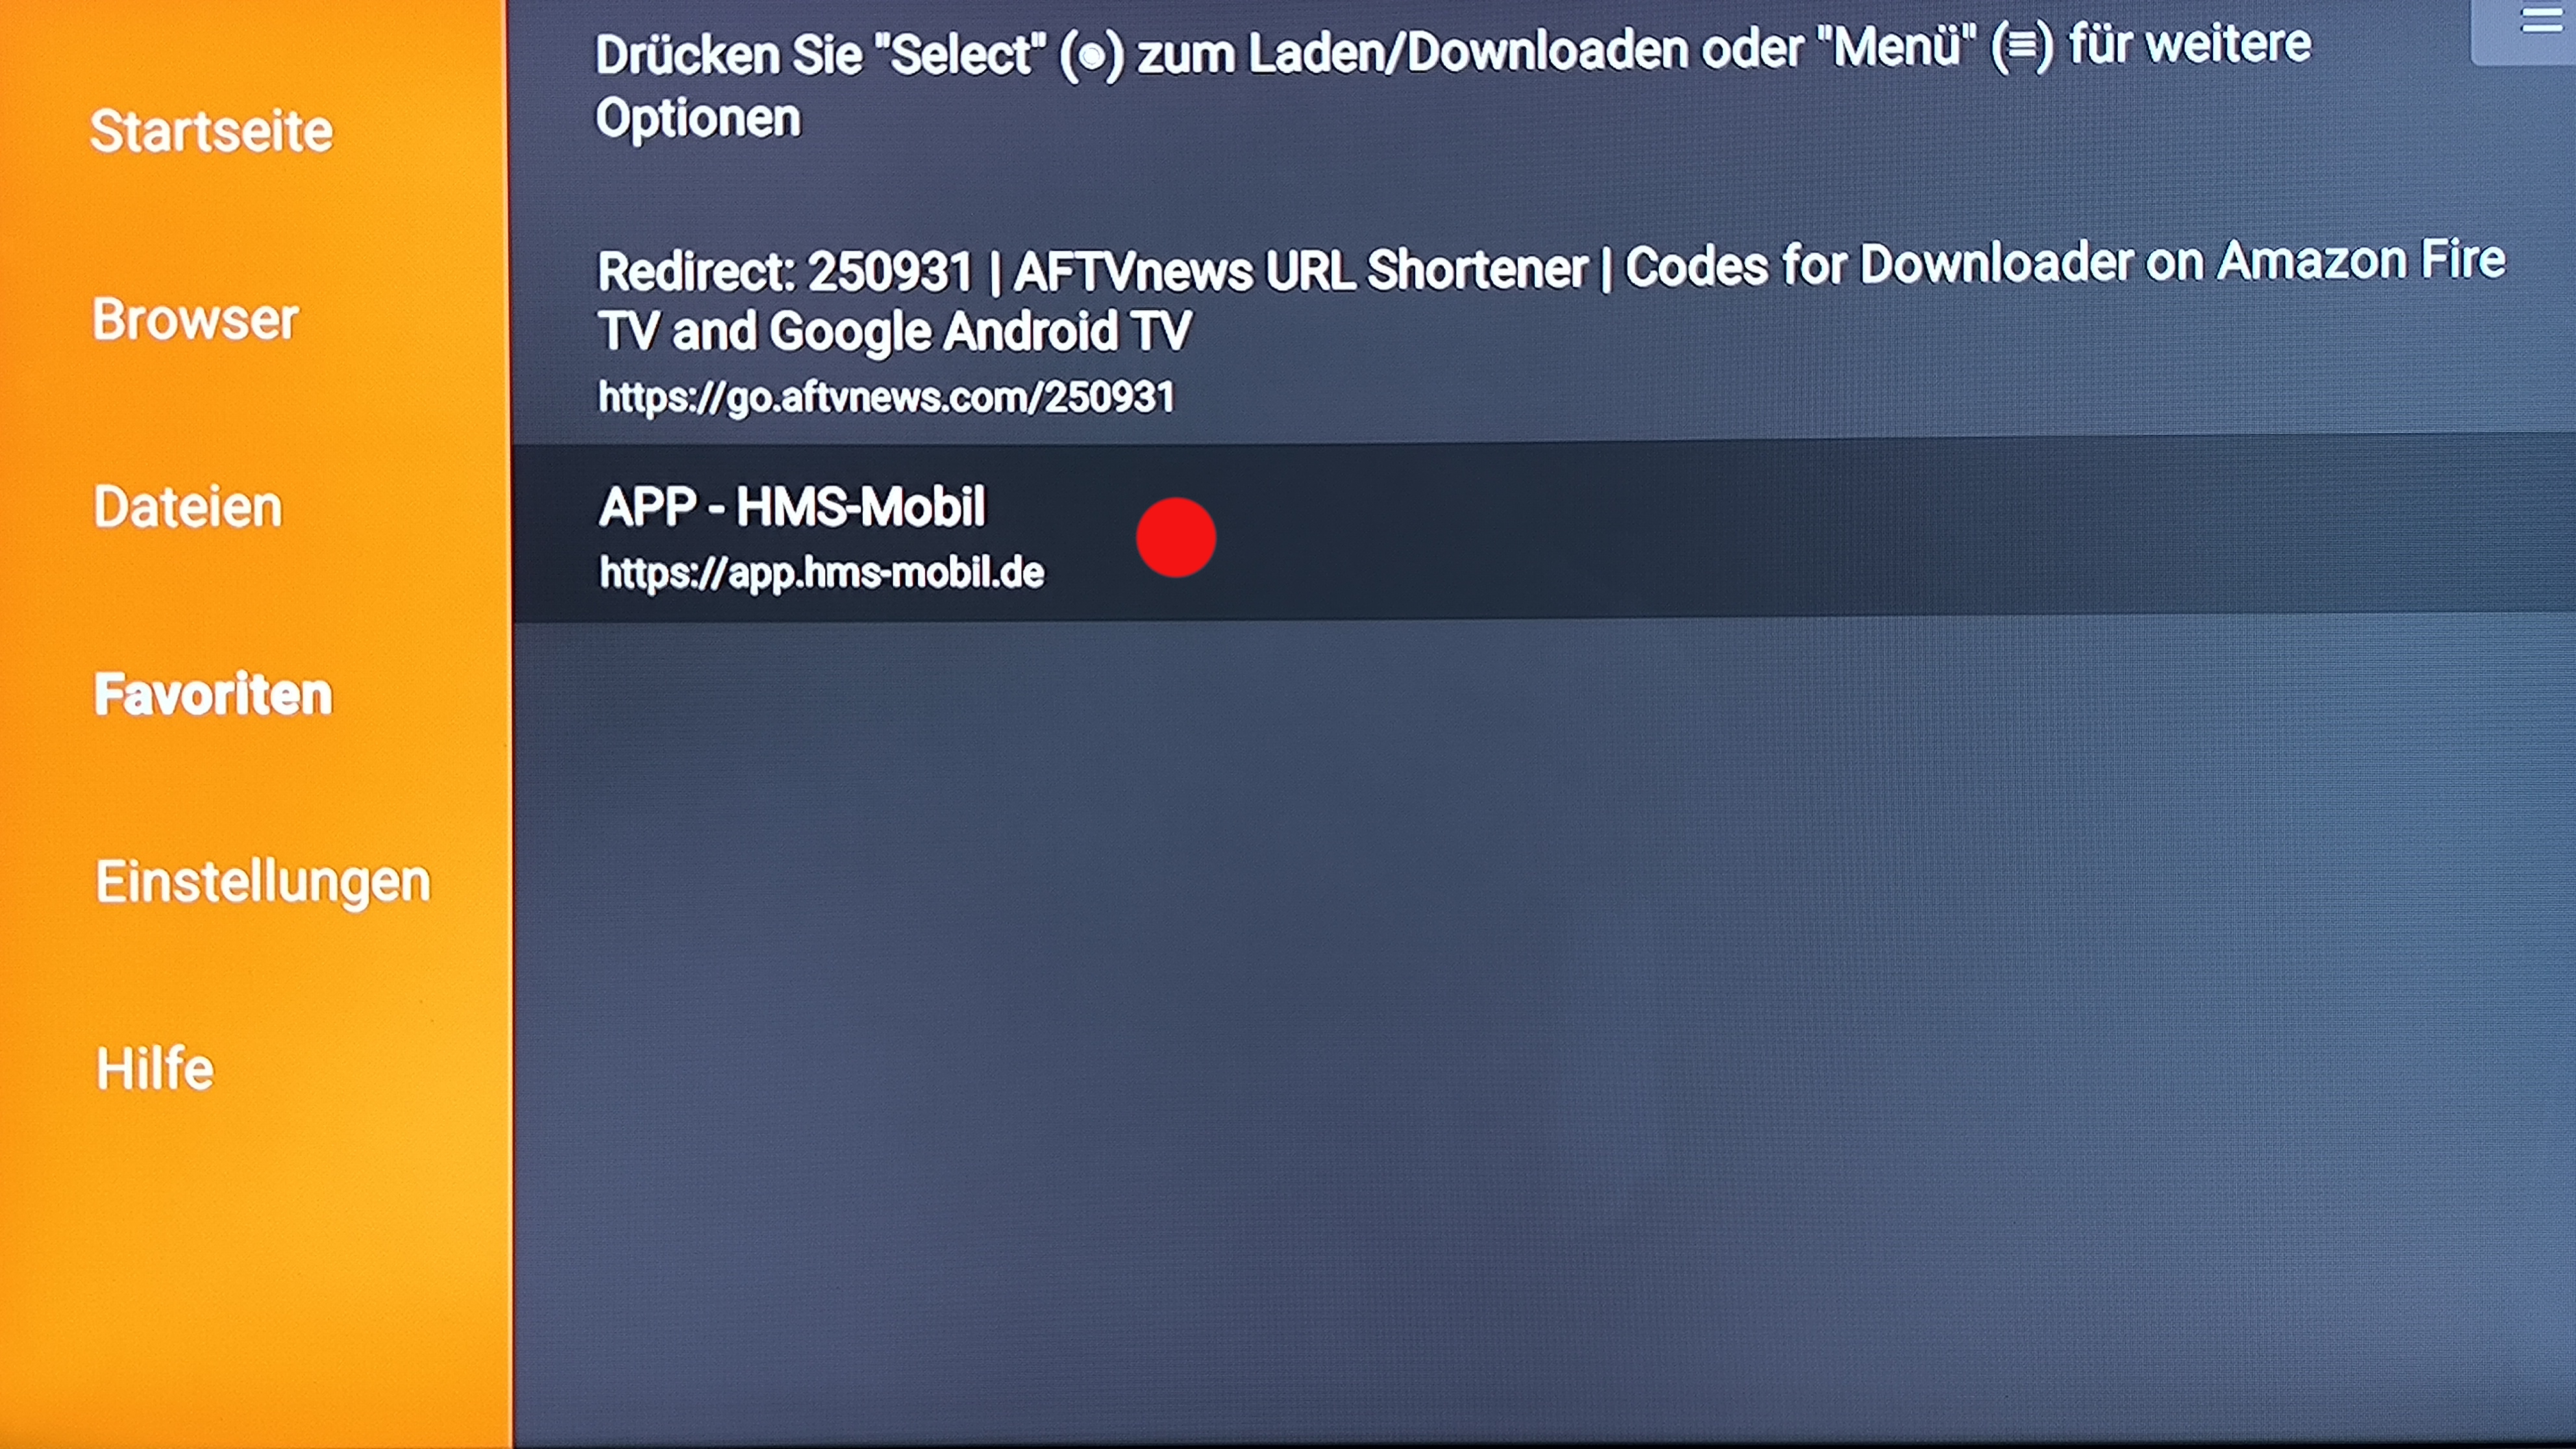Open the app.hms-mobil.de URL
This screenshot has width=2576, height=1449.
tap(822, 573)
